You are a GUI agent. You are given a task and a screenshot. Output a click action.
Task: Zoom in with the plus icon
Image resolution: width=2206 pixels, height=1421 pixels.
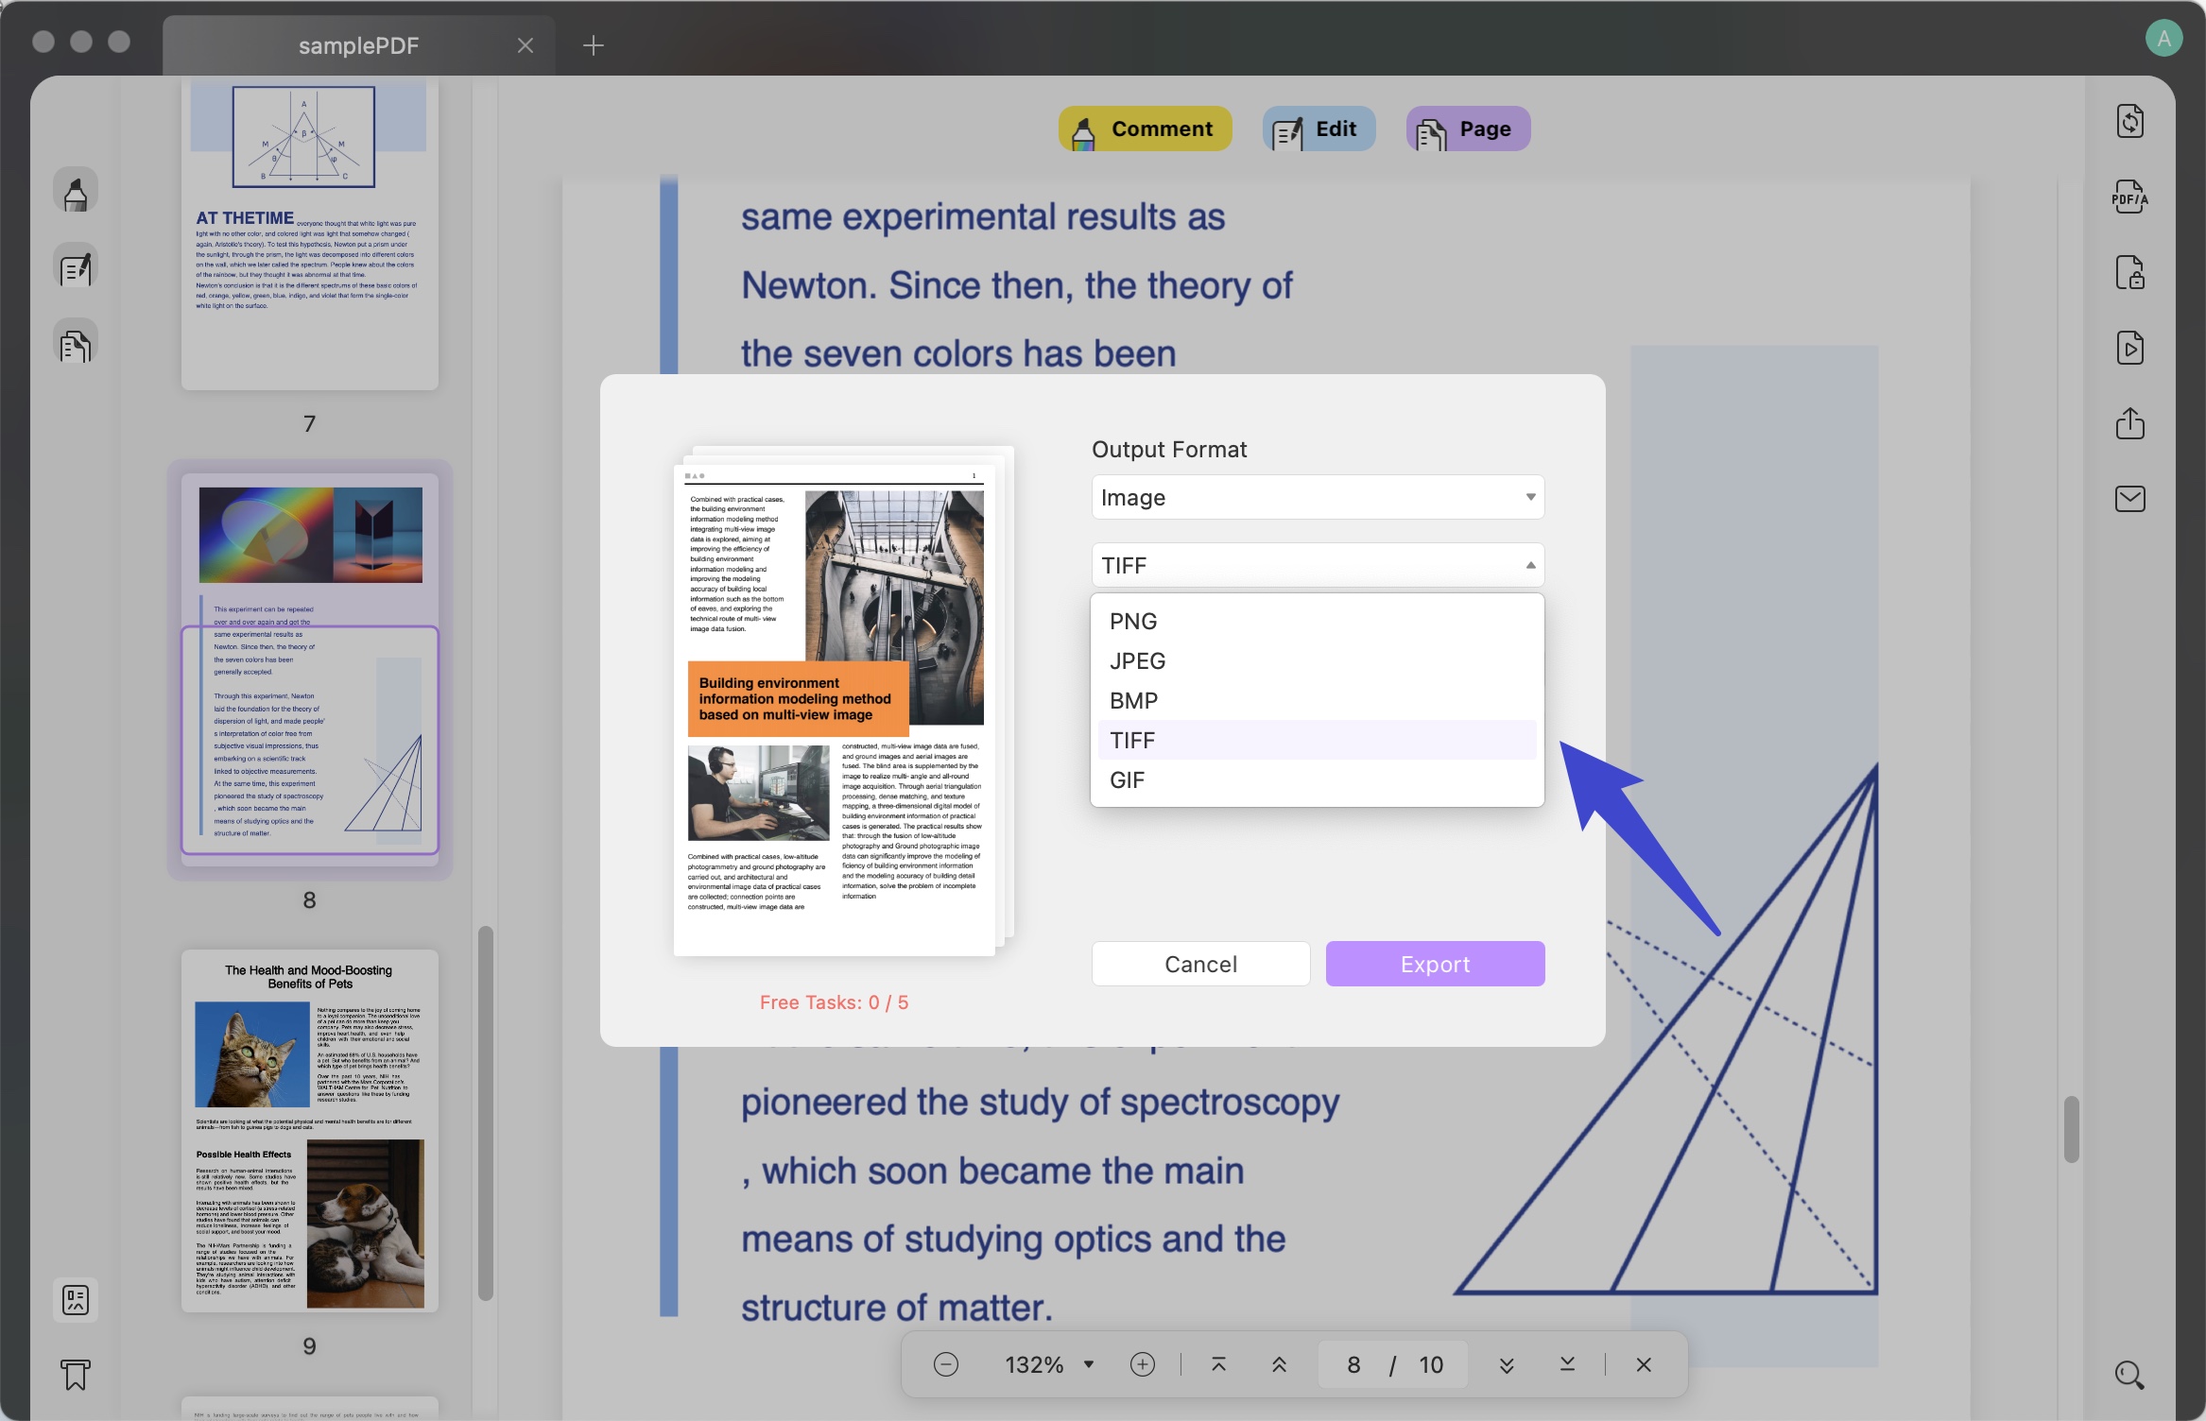(1143, 1364)
